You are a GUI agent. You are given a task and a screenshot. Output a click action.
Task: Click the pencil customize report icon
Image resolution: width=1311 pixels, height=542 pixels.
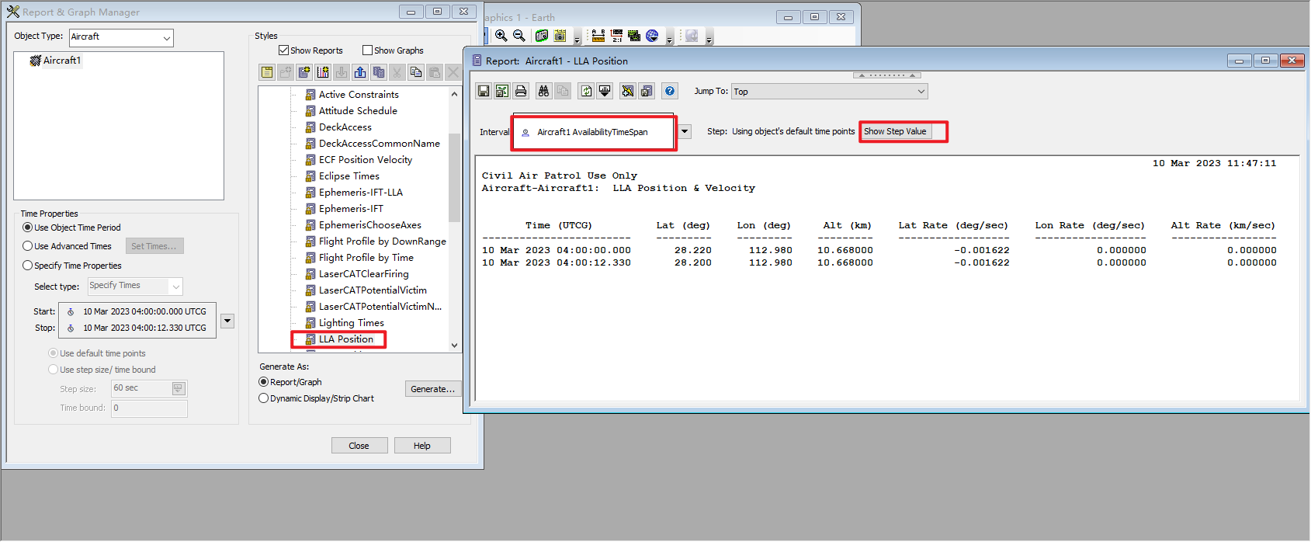coord(628,92)
